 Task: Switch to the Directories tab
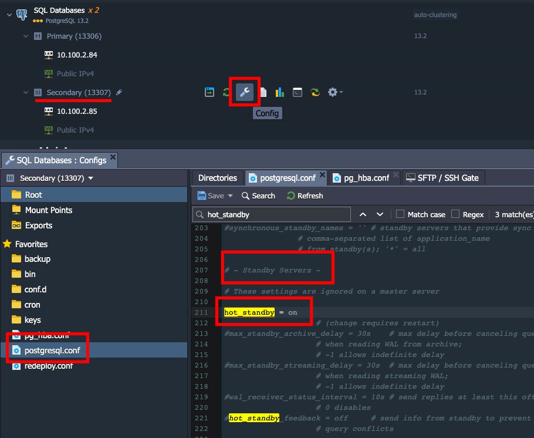pos(217,178)
